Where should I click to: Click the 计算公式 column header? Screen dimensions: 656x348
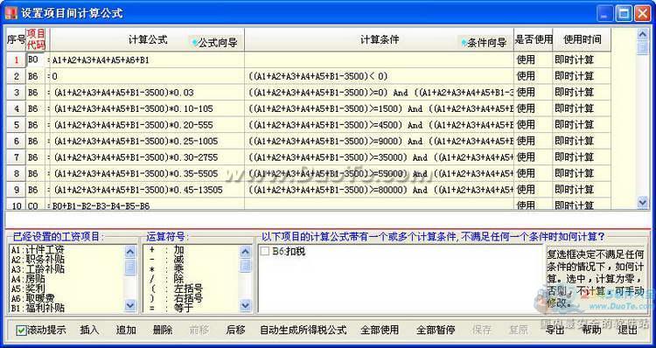click(x=148, y=39)
